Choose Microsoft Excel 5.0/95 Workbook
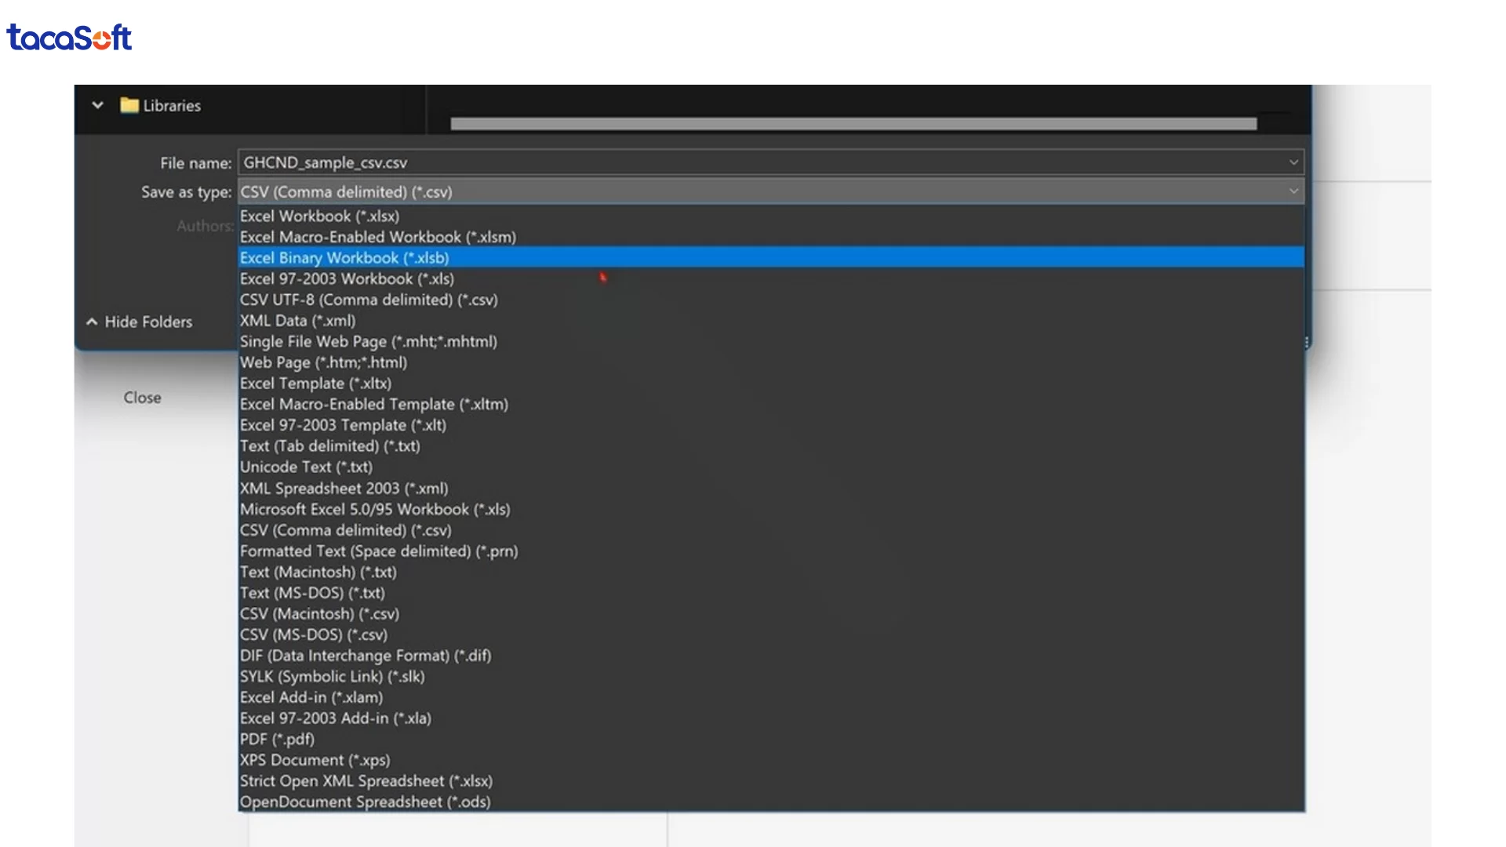The image size is (1506, 847). point(771,509)
